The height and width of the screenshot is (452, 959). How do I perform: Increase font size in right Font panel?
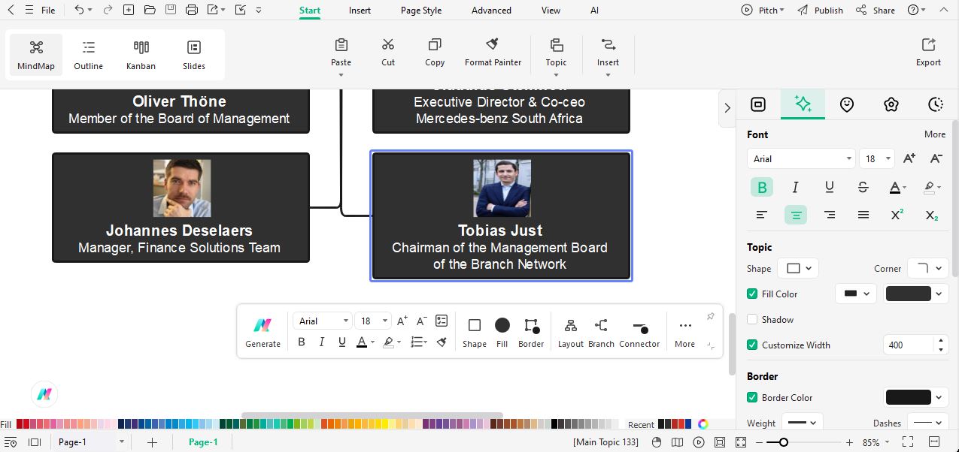tap(909, 158)
